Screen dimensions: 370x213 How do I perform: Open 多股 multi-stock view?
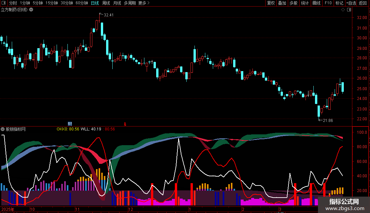coord(293,3)
